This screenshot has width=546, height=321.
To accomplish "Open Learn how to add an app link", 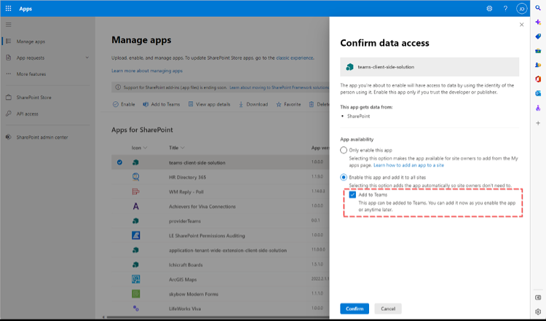I will pyautogui.click(x=409, y=165).
